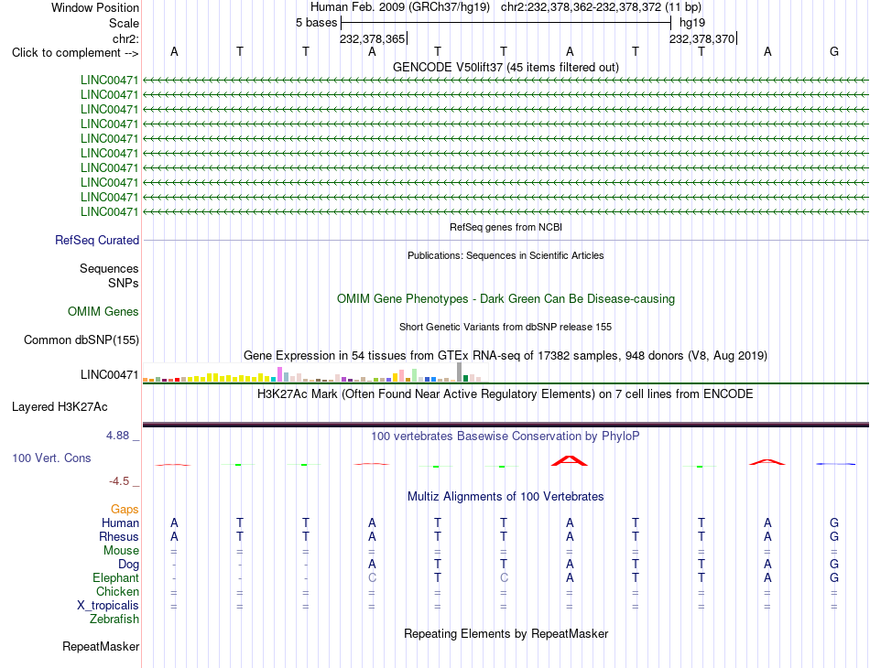This screenshot has width=870, height=668.
Task: Click the 'Chicken' alignment row label
Action: (x=117, y=591)
